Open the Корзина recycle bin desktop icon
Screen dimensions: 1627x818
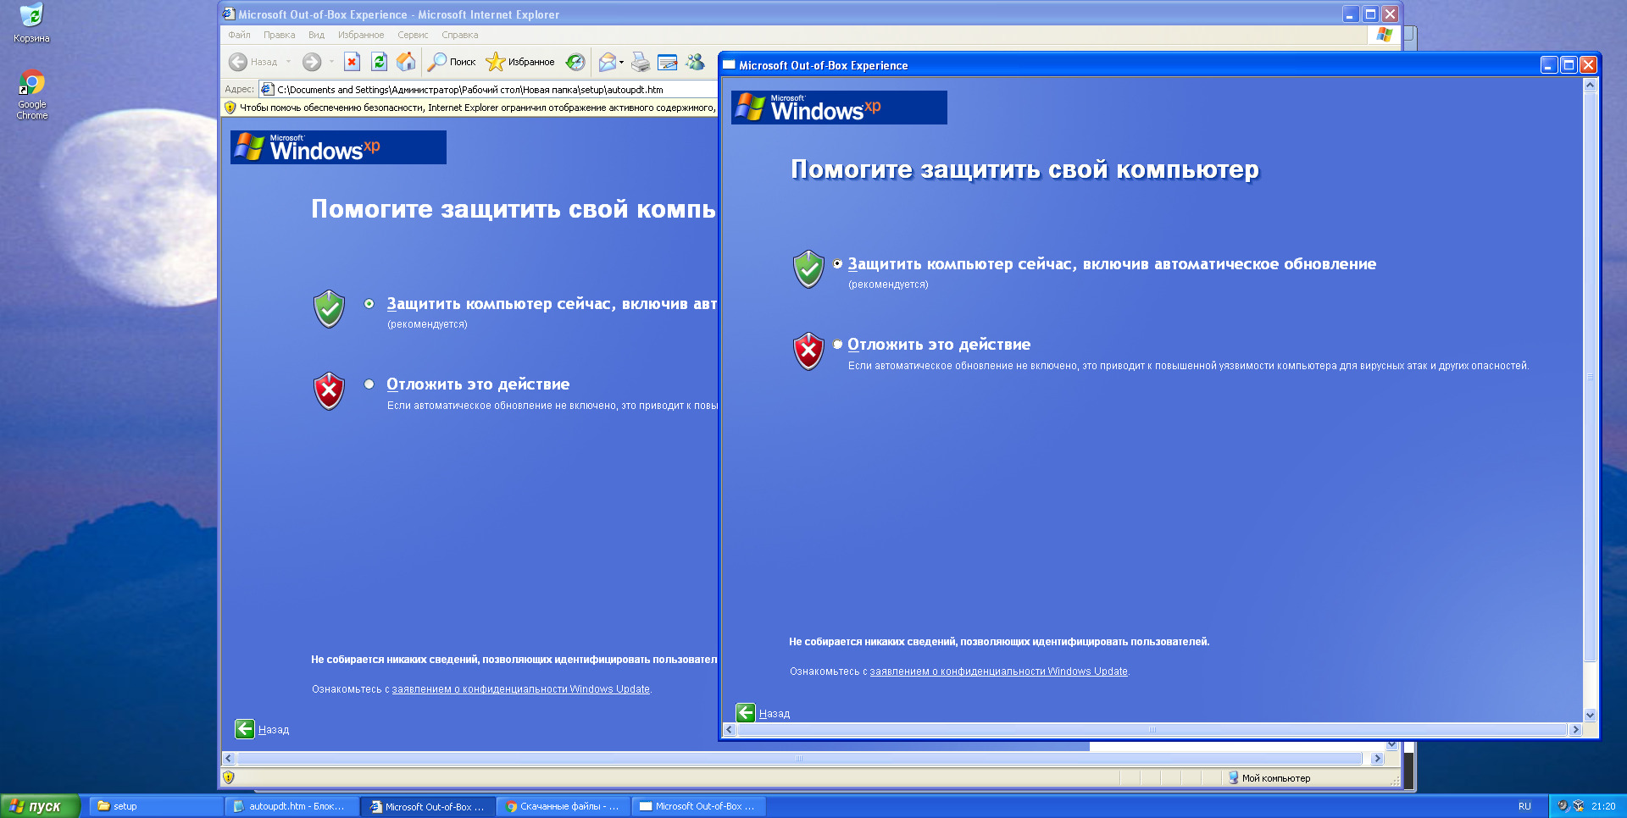(x=31, y=24)
